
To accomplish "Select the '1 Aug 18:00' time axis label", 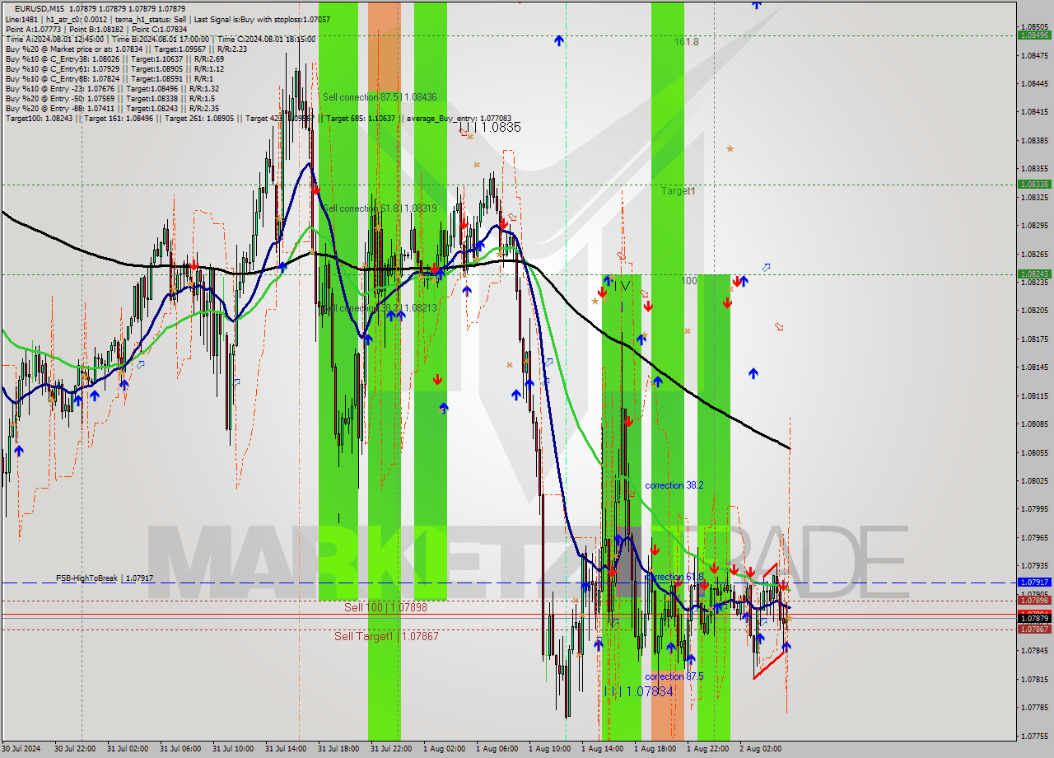I will pos(655,749).
